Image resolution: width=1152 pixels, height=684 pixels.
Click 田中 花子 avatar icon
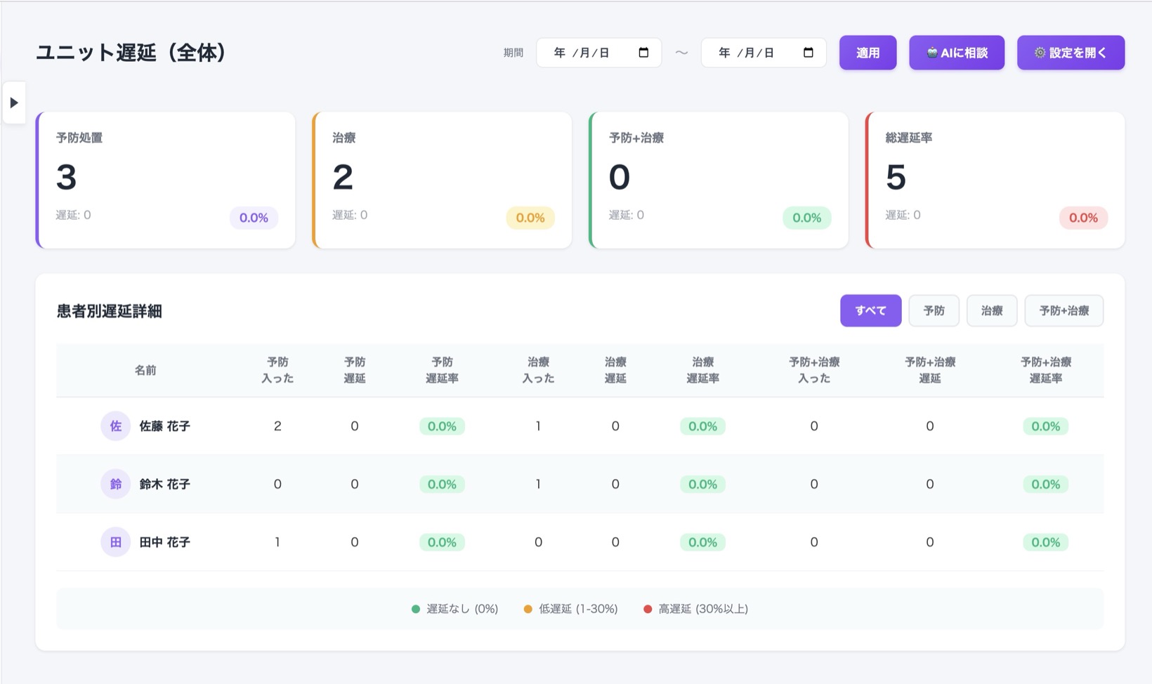coord(116,542)
